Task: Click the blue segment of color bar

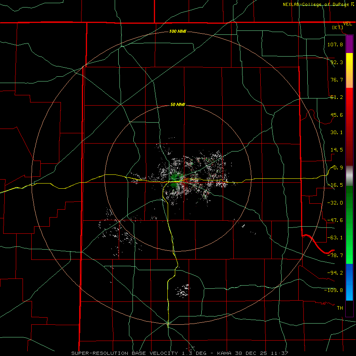Action: point(349,282)
